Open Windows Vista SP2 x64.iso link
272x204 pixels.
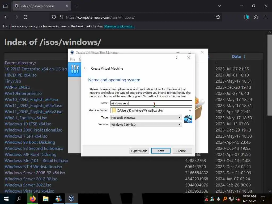(29, 191)
